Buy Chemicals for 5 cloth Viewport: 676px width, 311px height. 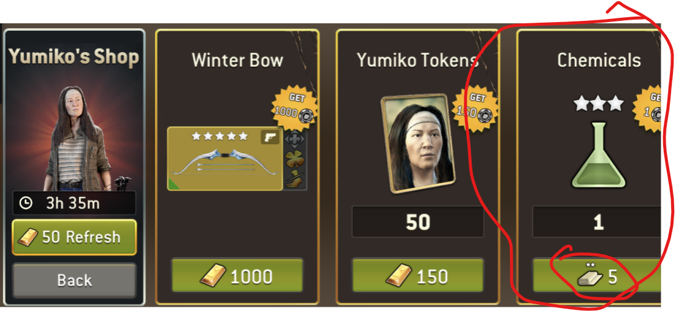point(597,275)
